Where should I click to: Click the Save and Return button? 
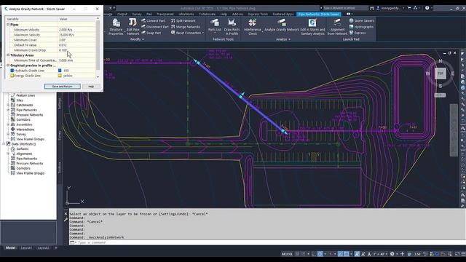pyautogui.click(x=63, y=87)
